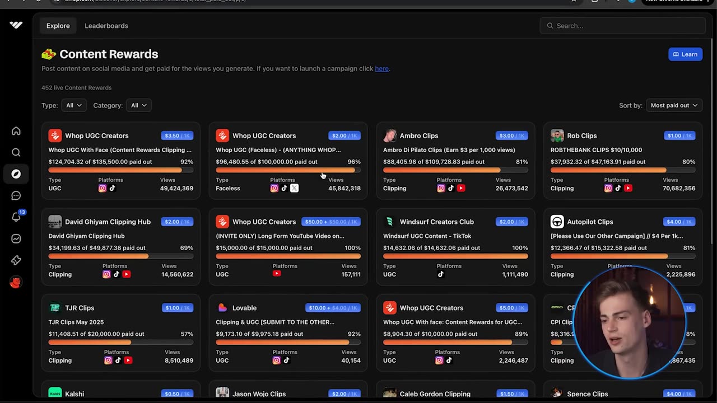Click the Search input field

[x=622, y=26]
